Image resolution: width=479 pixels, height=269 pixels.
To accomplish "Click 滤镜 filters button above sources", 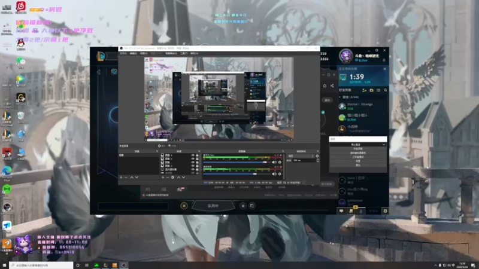I will 172,146.
